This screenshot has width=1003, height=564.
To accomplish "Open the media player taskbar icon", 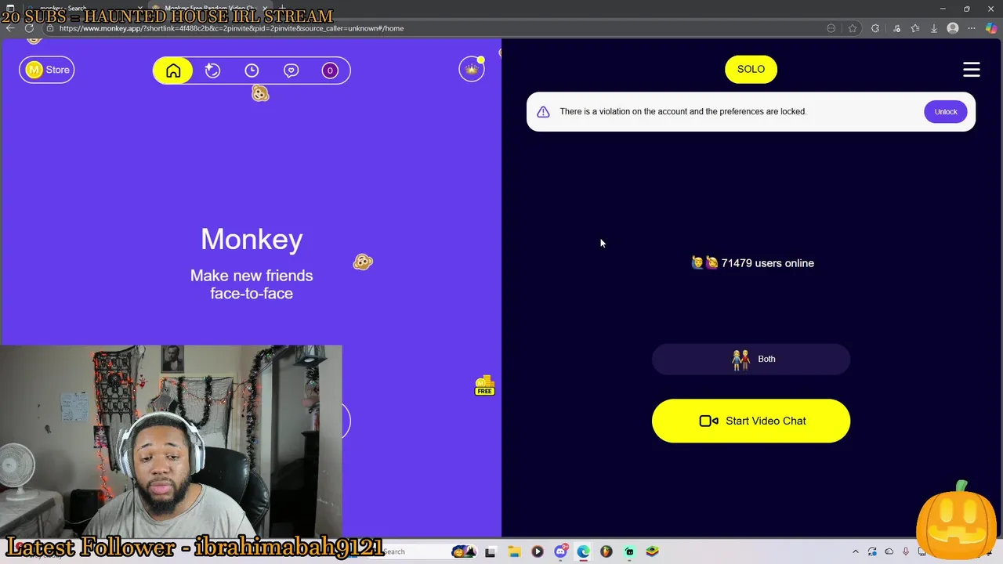I will [538, 551].
